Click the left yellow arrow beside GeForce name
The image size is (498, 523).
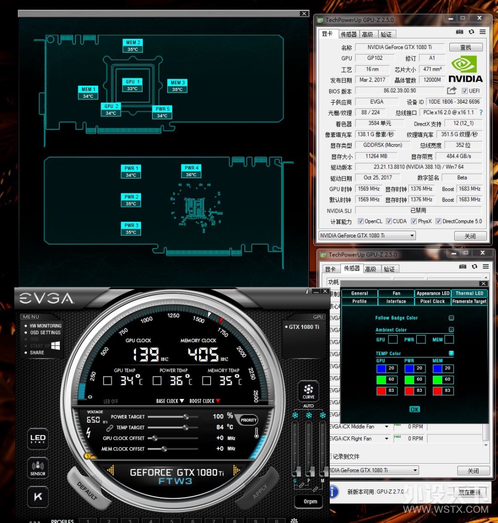111,470
